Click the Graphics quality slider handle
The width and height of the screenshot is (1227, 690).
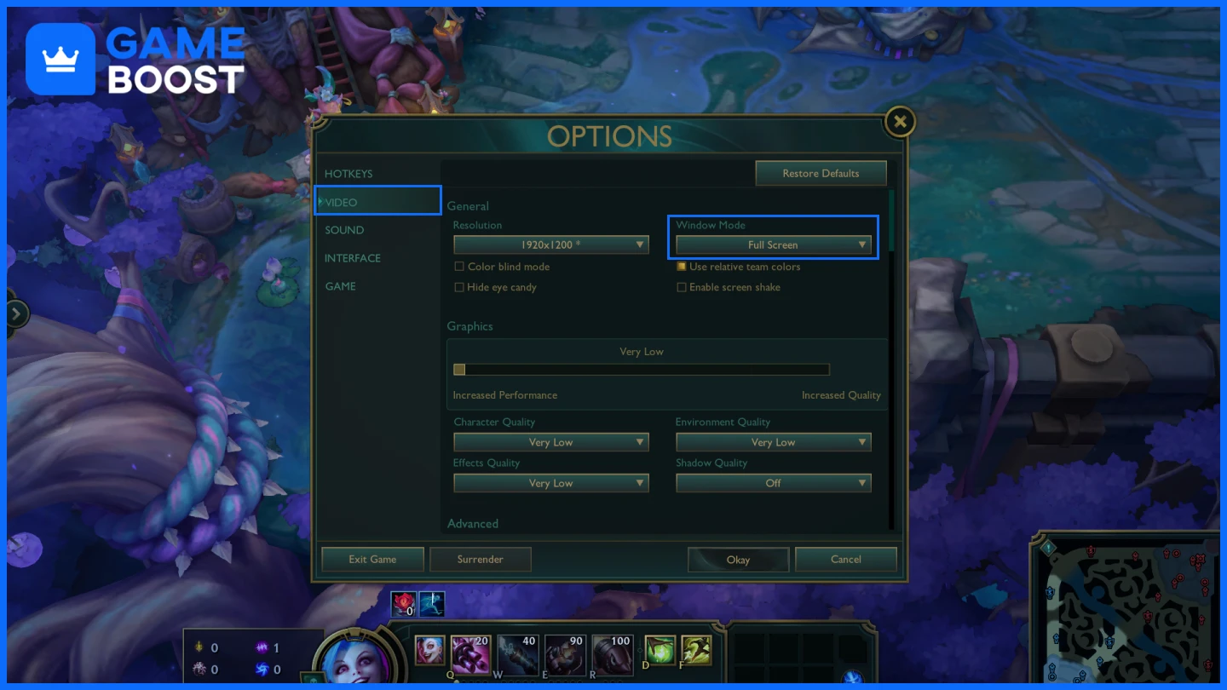pyautogui.click(x=459, y=370)
